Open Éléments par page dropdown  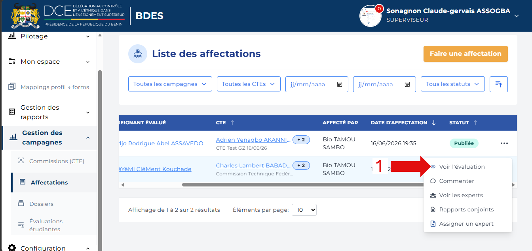(304, 210)
